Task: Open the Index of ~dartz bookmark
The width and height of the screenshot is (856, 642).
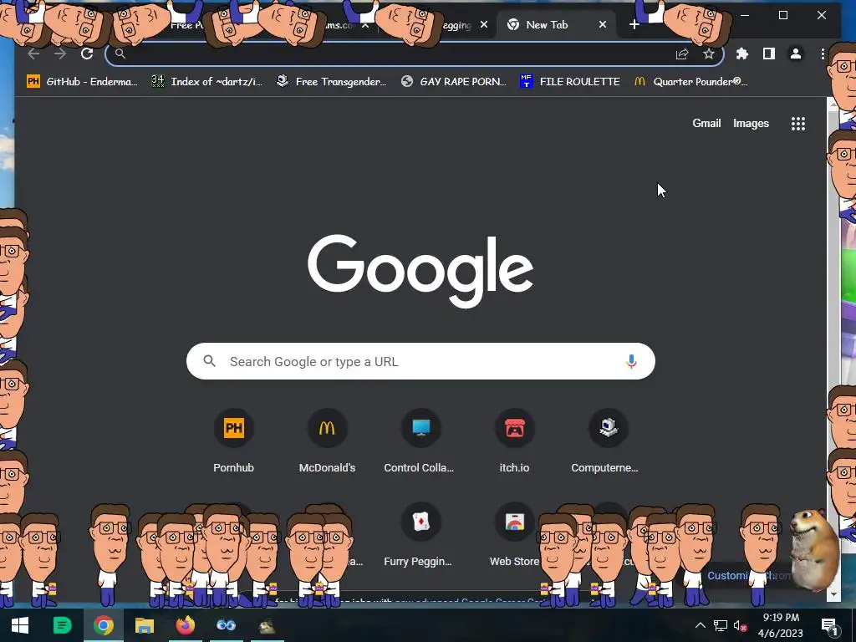Action: [207, 81]
